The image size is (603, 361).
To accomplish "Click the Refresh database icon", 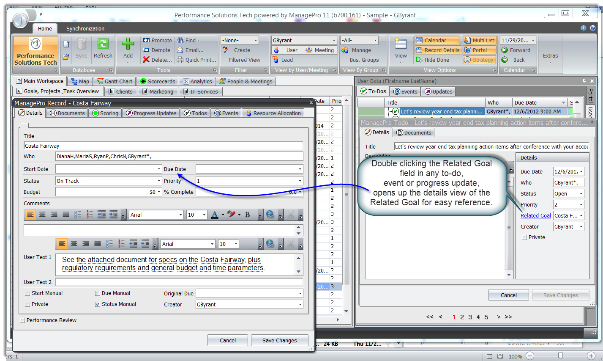I will [103, 44].
